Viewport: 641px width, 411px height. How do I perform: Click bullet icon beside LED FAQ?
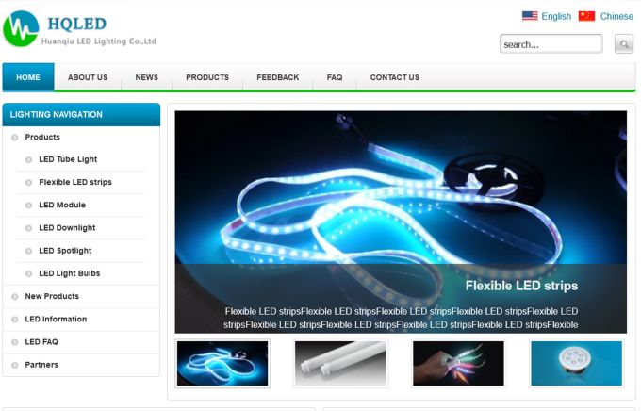point(15,342)
